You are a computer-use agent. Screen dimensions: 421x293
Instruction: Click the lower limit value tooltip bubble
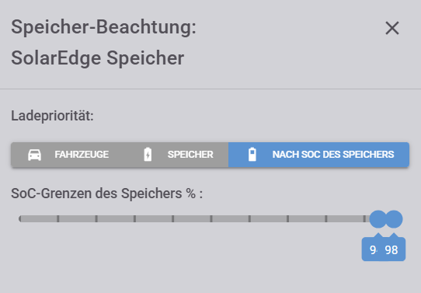pyautogui.click(x=373, y=249)
